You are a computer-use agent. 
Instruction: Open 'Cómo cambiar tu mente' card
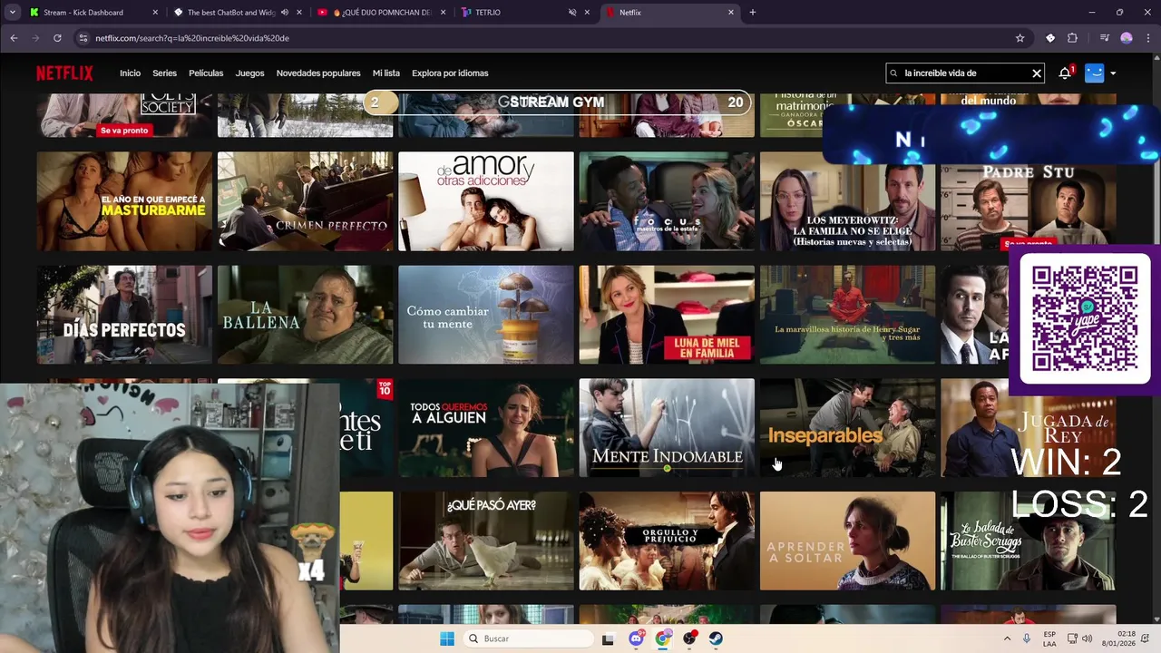(486, 315)
